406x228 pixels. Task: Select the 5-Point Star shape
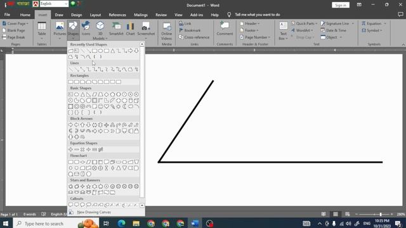[x=89, y=186]
